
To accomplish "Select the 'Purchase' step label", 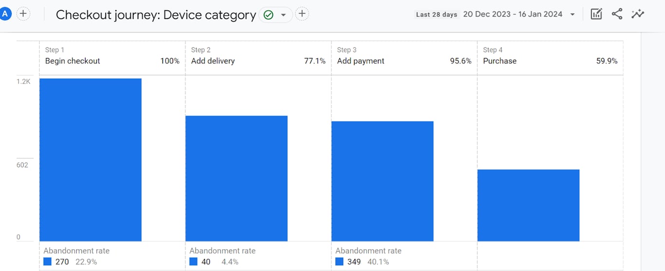I will click(x=499, y=61).
